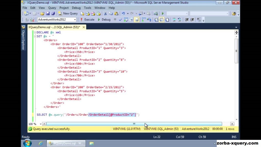Toggle the IntelliSense Enabled icon
261x147 pixels.
pyautogui.click(x=137, y=20)
